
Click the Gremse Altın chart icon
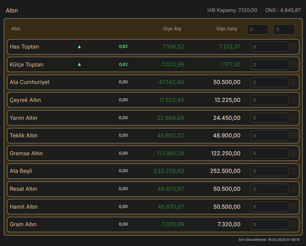(294, 153)
